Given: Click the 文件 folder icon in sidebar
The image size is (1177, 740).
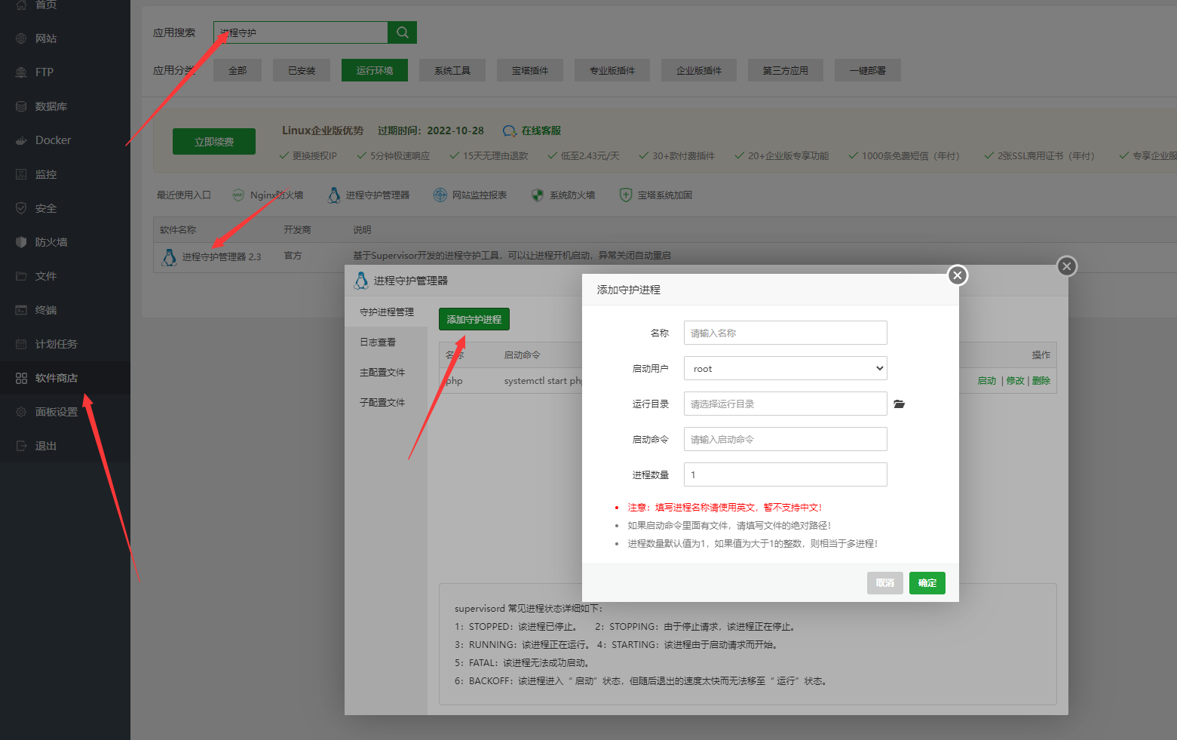Looking at the screenshot, I should (x=21, y=276).
